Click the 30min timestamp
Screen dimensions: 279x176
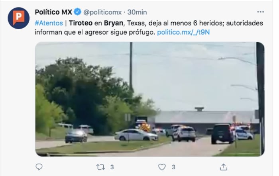coord(137,12)
